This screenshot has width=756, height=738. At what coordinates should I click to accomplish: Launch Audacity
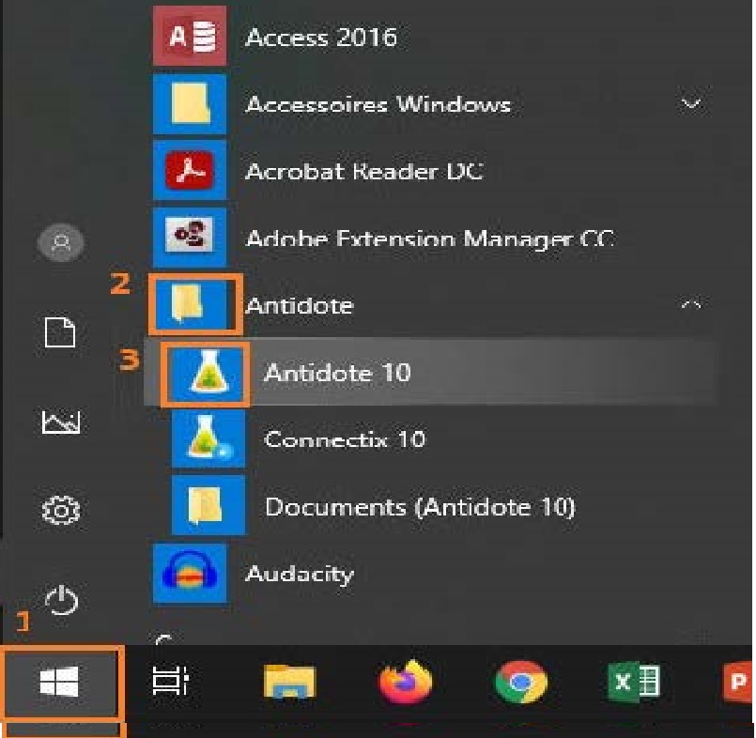pos(299,574)
